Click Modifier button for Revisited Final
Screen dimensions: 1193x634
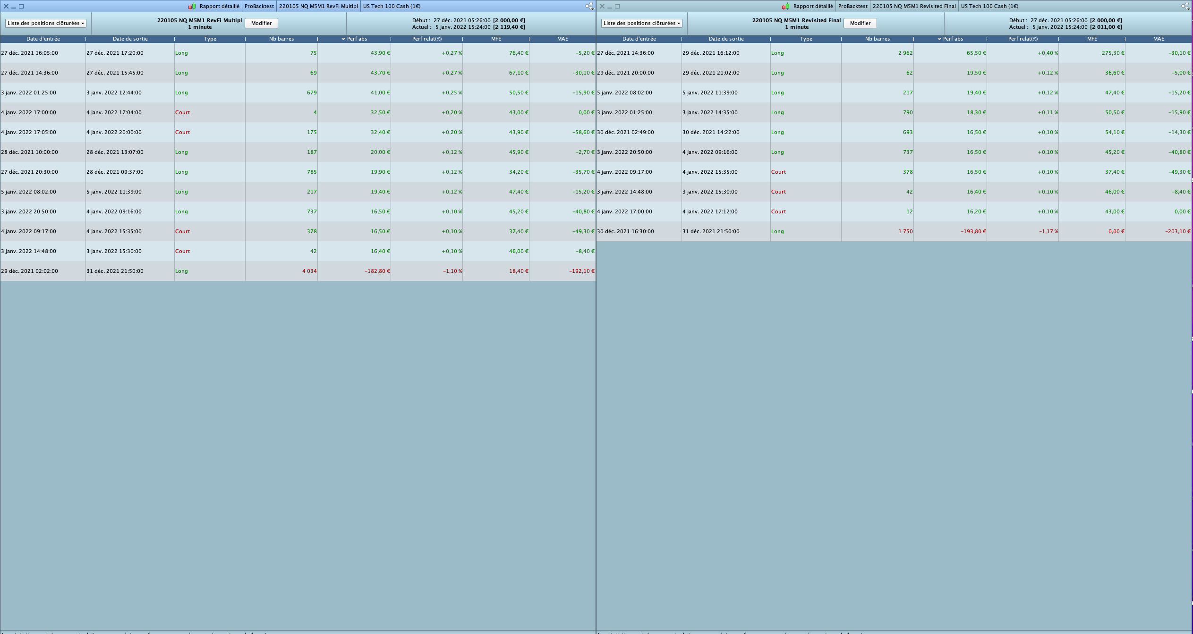(860, 23)
